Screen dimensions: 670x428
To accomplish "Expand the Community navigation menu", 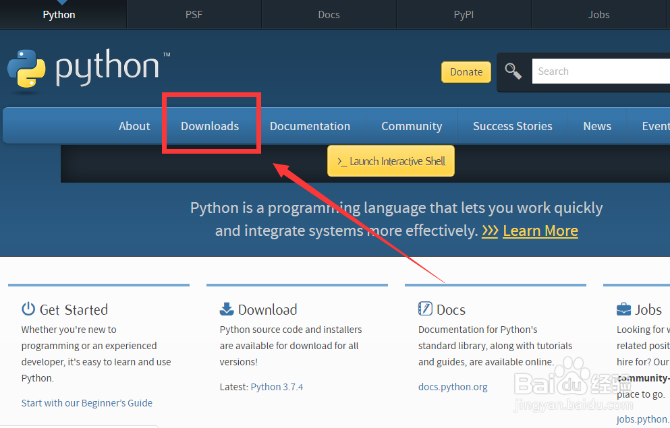I will pos(412,126).
